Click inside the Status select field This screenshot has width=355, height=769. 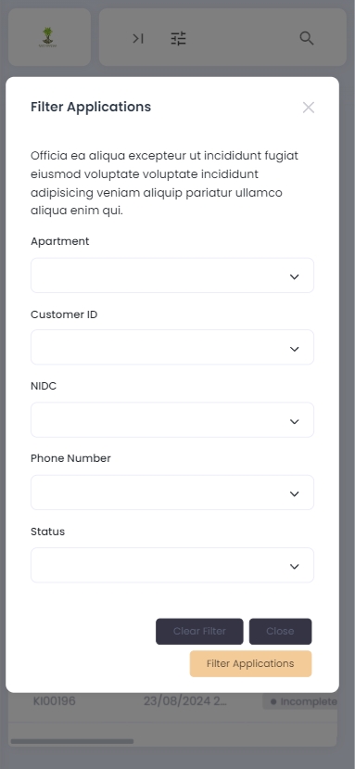coord(172,565)
